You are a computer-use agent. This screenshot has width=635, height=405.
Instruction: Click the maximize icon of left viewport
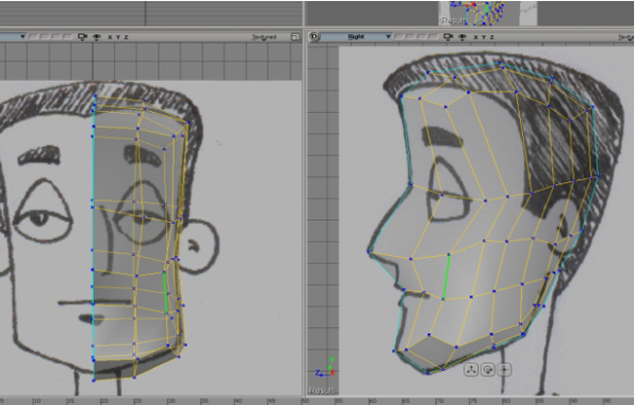pos(295,37)
